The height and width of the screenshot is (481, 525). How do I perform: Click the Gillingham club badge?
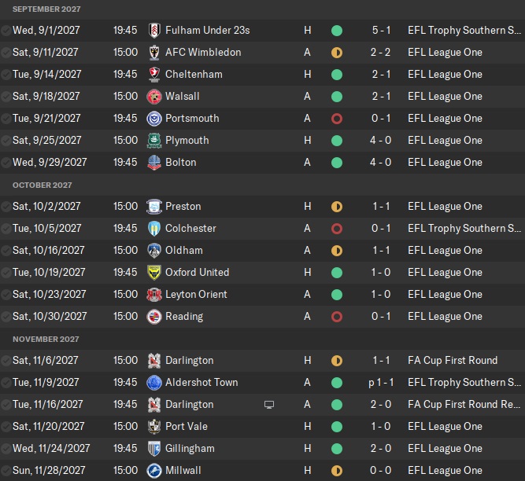click(x=153, y=449)
